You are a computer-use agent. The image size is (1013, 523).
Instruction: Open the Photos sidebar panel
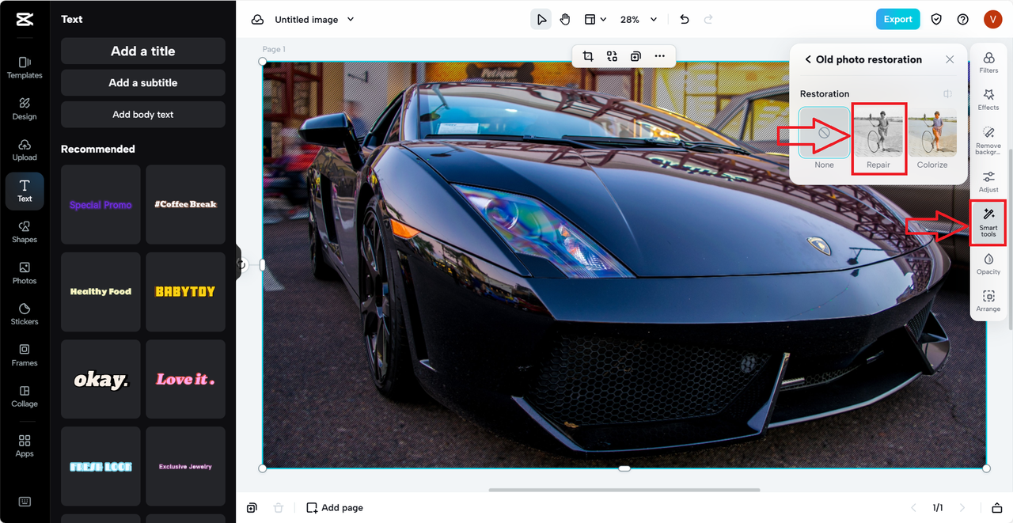pos(25,273)
